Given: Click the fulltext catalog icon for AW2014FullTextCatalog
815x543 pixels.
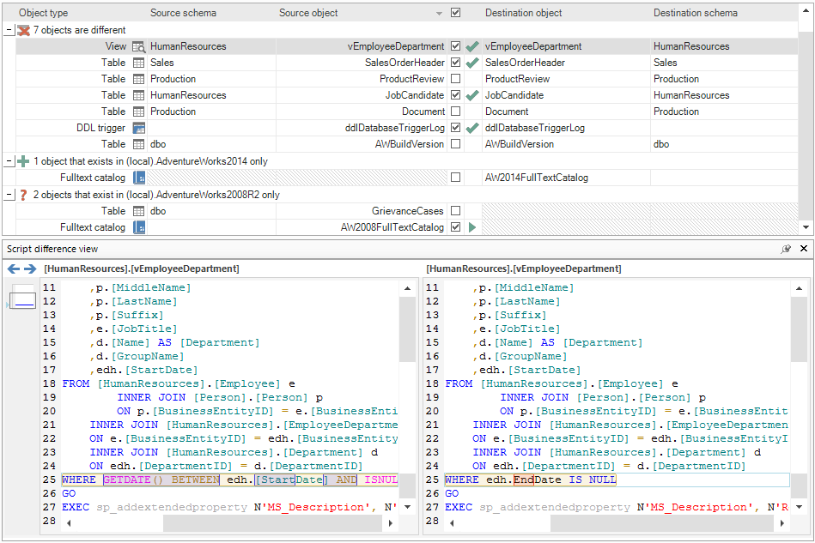Looking at the screenshot, I should click(x=139, y=178).
